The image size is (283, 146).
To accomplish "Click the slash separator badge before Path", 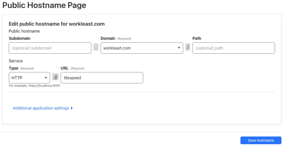I will 188,47.
